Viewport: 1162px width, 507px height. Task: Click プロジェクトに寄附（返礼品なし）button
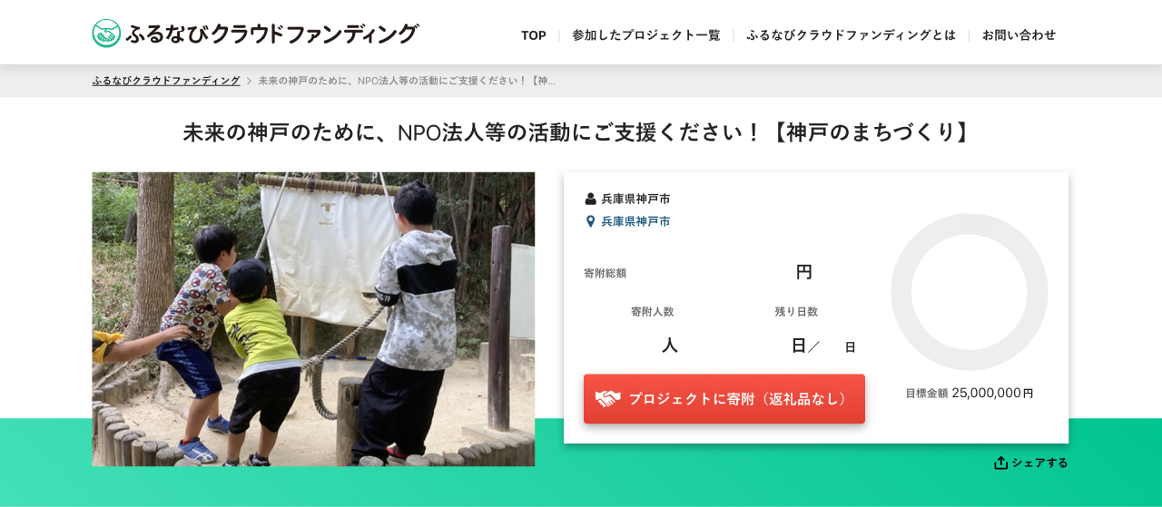tap(724, 399)
